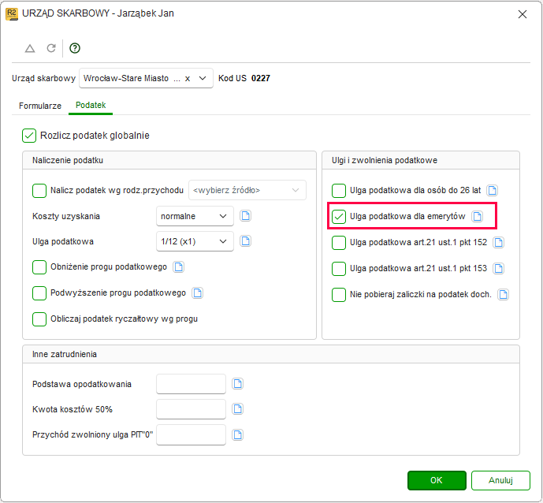Check Ulga podatkowa art.21 ust.1 pkt 153
This screenshot has height=503, width=543.
point(339,269)
